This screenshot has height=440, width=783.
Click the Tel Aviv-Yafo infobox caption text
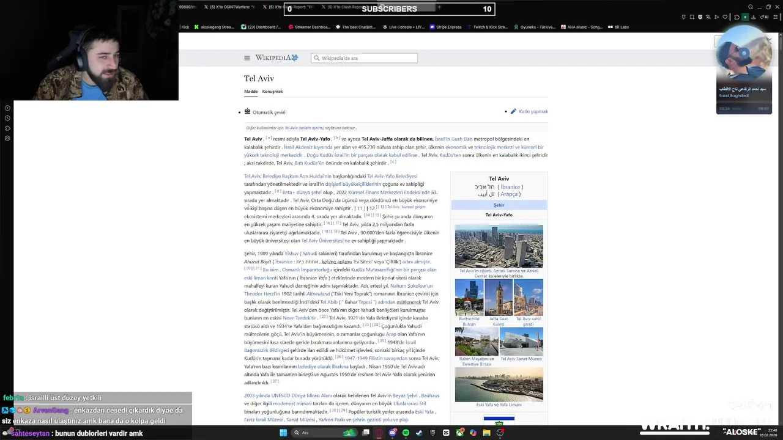[x=499, y=215]
